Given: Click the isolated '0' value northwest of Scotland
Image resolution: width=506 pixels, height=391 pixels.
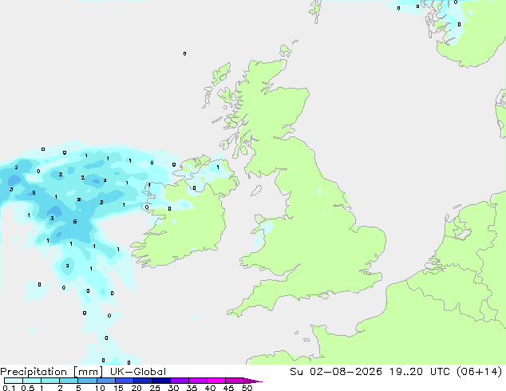Looking at the screenshot, I should (184, 53).
